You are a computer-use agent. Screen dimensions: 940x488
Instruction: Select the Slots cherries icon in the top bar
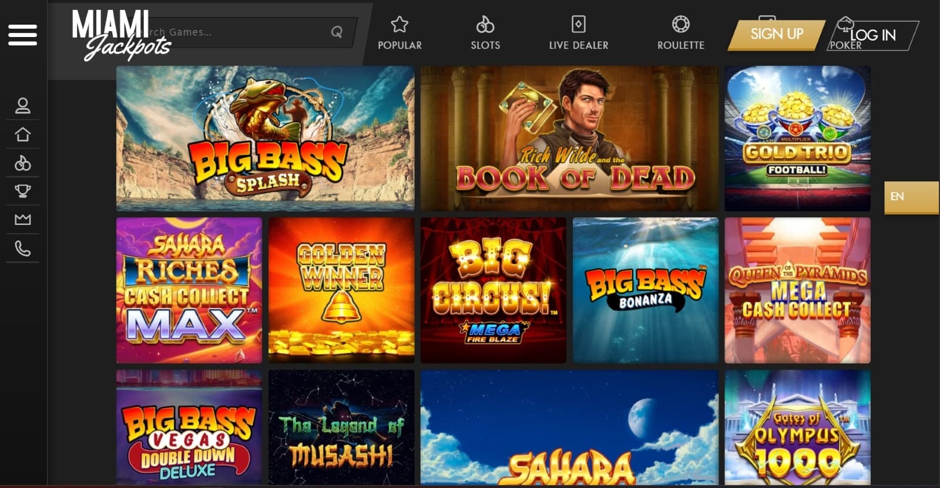click(x=485, y=24)
